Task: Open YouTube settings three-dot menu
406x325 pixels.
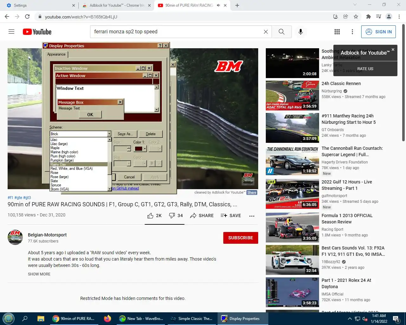Action: [x=352, y=32]
